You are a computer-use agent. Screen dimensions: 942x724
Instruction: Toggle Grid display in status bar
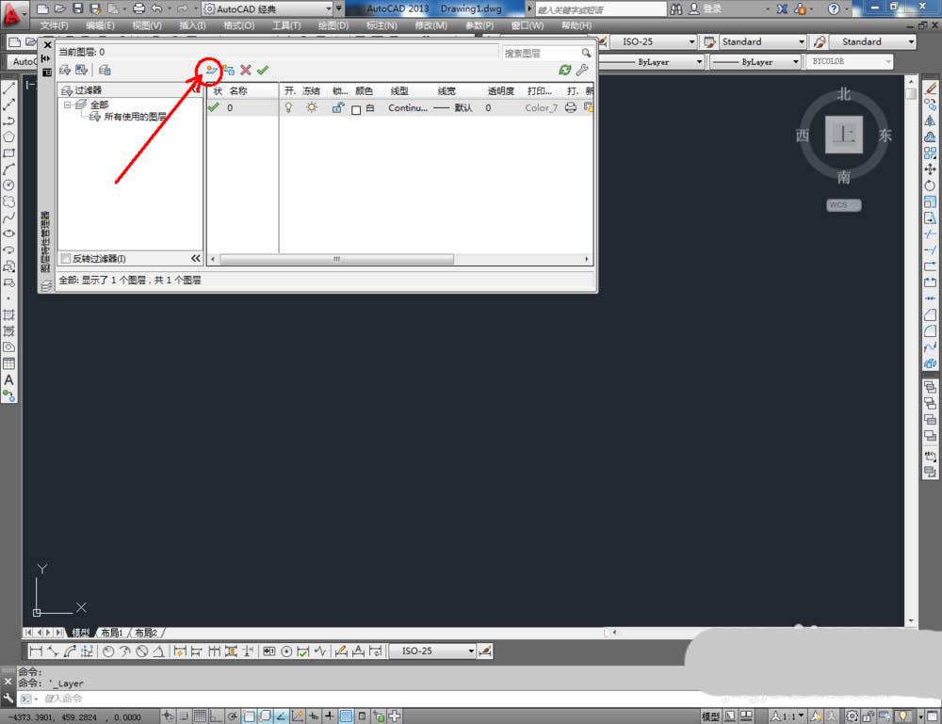[x=200, y=716]
